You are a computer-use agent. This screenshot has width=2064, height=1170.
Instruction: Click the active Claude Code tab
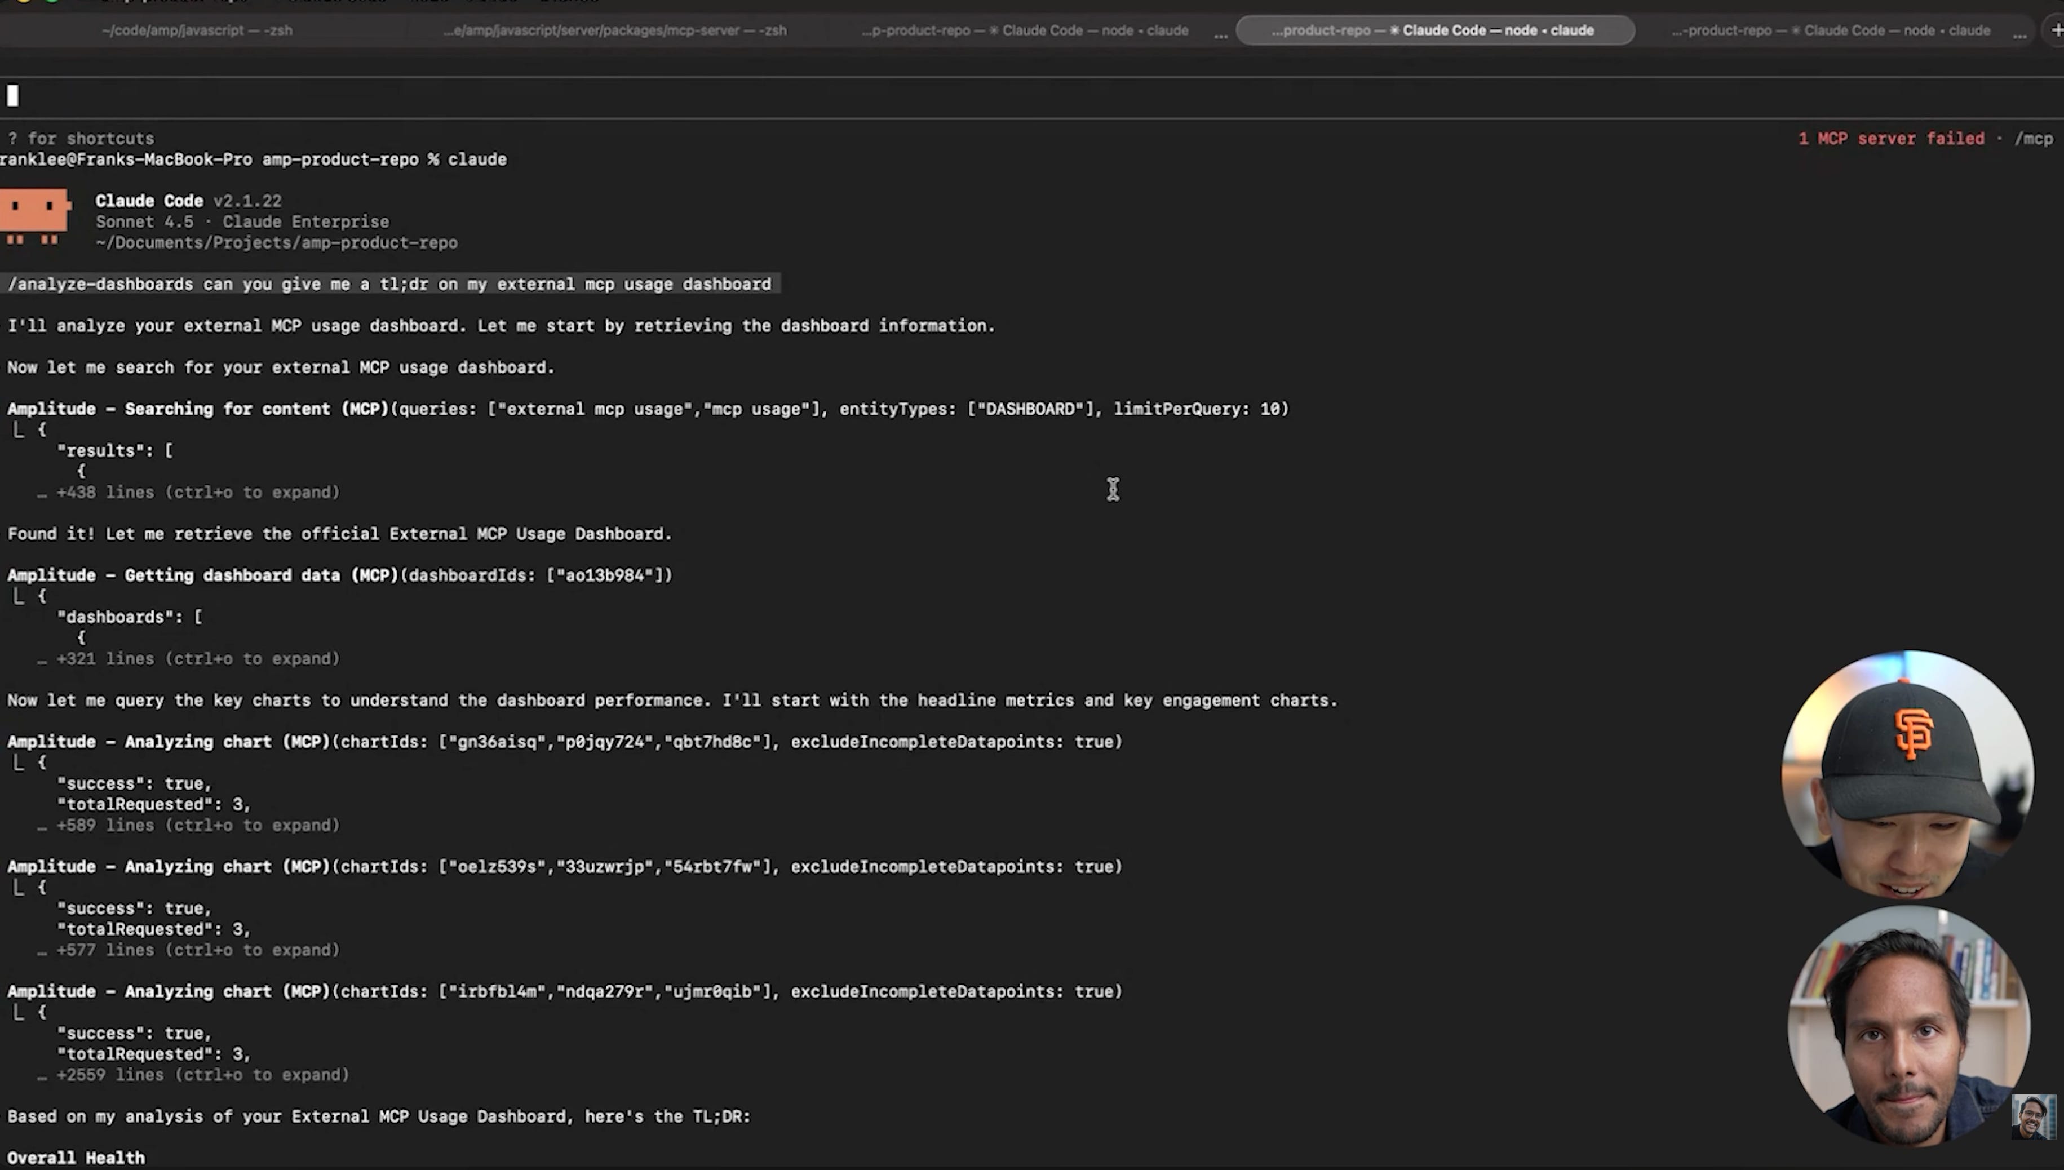[x=1433, y=30]
